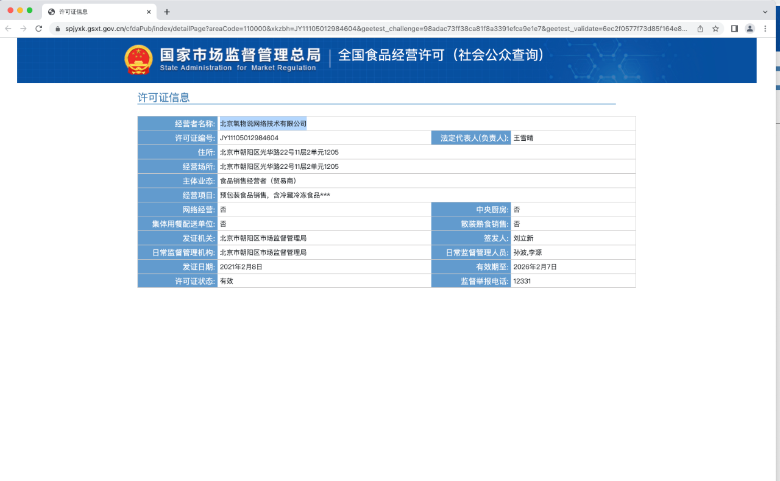The height and width of the screenshot is (481, 780).
Task: Click the 许可证信息 section heading
Action: pyautogui.click(x=163, y=98)
